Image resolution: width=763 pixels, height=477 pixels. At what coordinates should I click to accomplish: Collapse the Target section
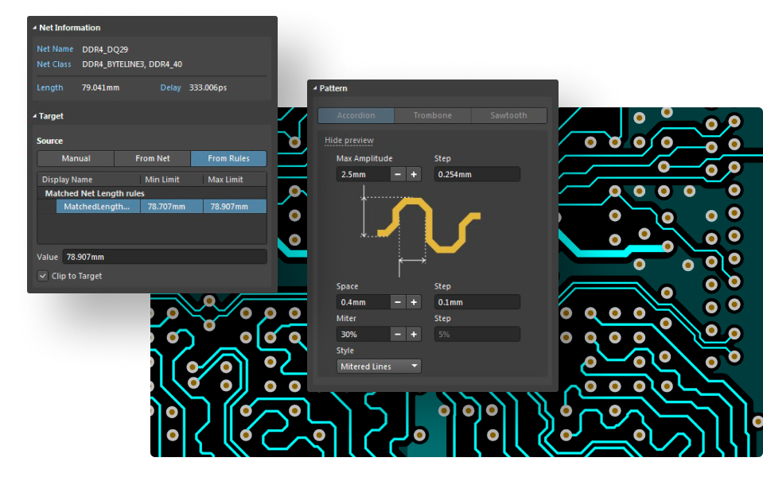click(x=35, y=116)
